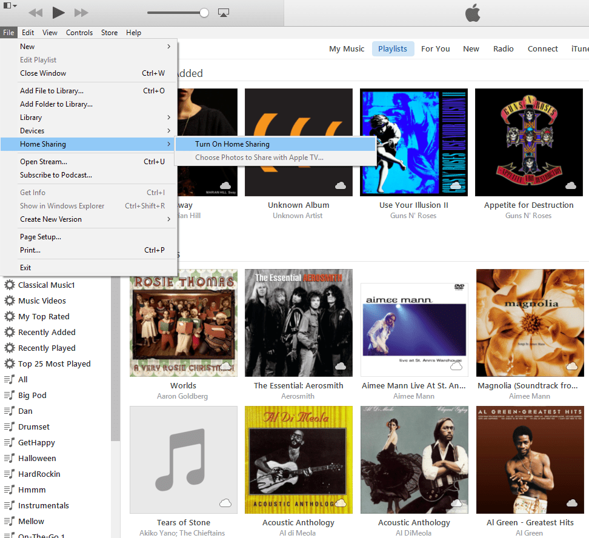Click the Apple logo in the display
The height and width of the screenshot is (538, 589).
[473, 13]
